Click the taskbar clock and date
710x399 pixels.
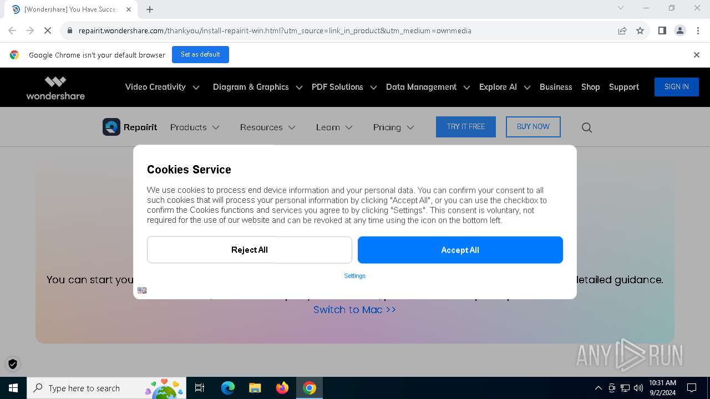pyautogui.click(x=663, y=388)
